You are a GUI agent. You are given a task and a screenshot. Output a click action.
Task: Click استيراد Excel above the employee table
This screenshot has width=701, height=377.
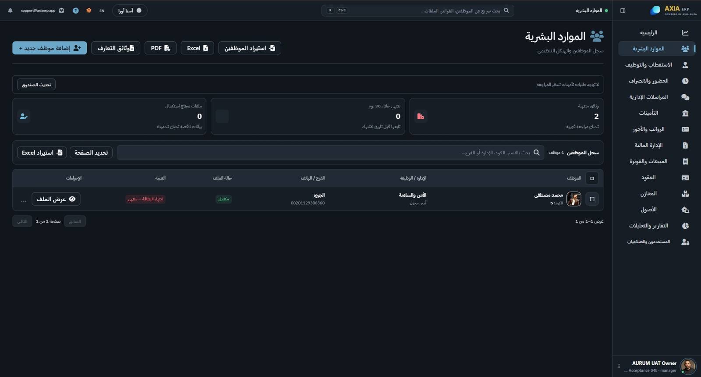pos(42,153)
